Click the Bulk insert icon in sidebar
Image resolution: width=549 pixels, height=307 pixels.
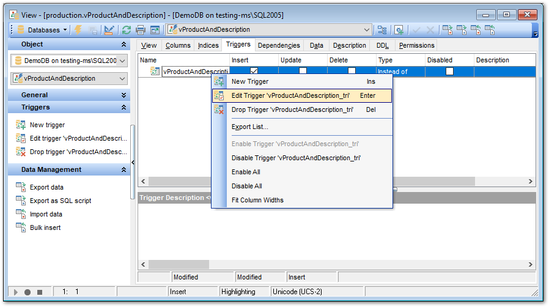pyautogui.click(x=21, y=227)
